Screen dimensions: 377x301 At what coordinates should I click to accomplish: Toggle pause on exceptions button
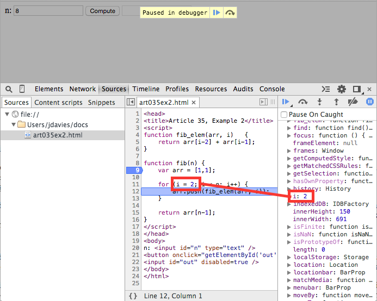pyautogui.click(x=370, y=102)
